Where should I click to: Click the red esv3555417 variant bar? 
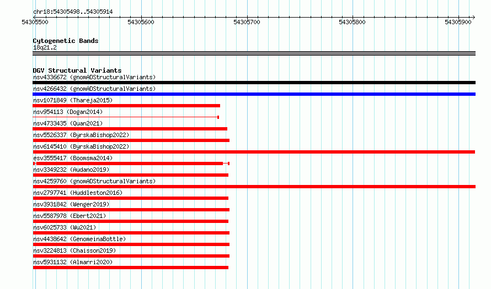click(131, 163)
